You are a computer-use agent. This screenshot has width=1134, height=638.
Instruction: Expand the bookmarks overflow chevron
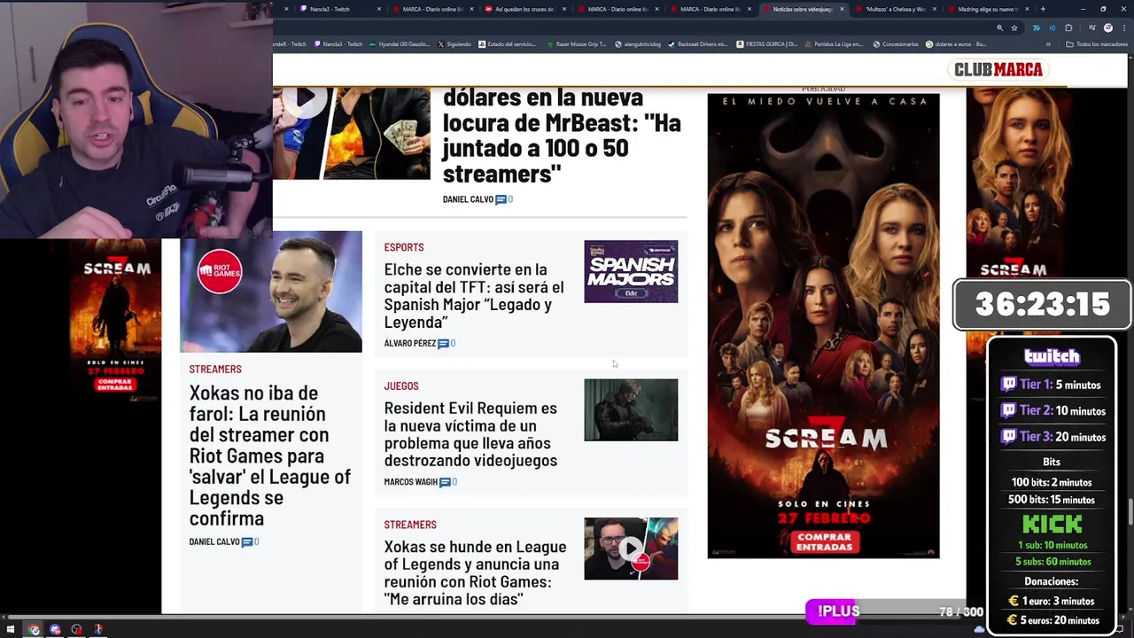pyautogui.click(x=1048, y=44)
